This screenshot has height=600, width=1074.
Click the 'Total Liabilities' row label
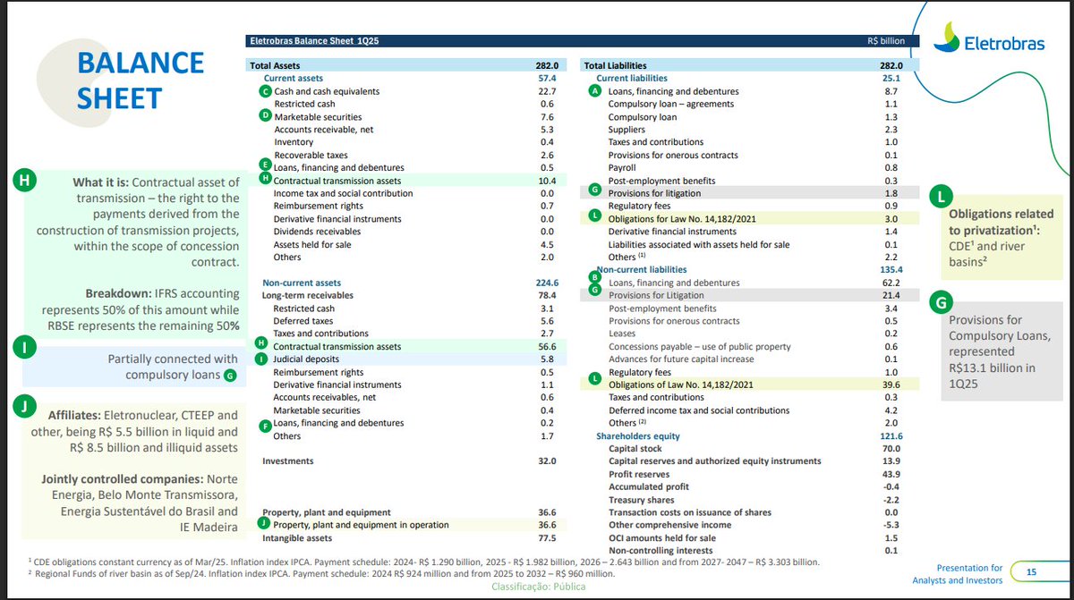click(x=615, y=66)
